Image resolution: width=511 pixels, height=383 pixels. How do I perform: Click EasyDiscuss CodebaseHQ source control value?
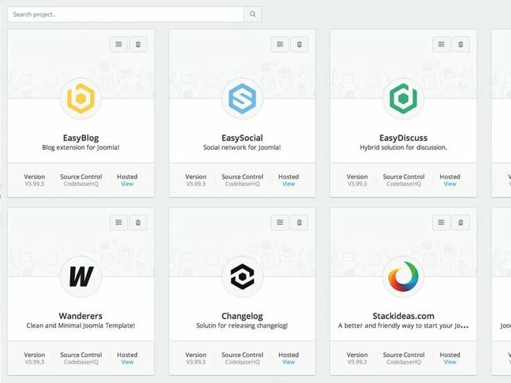(x=404, y=184)
